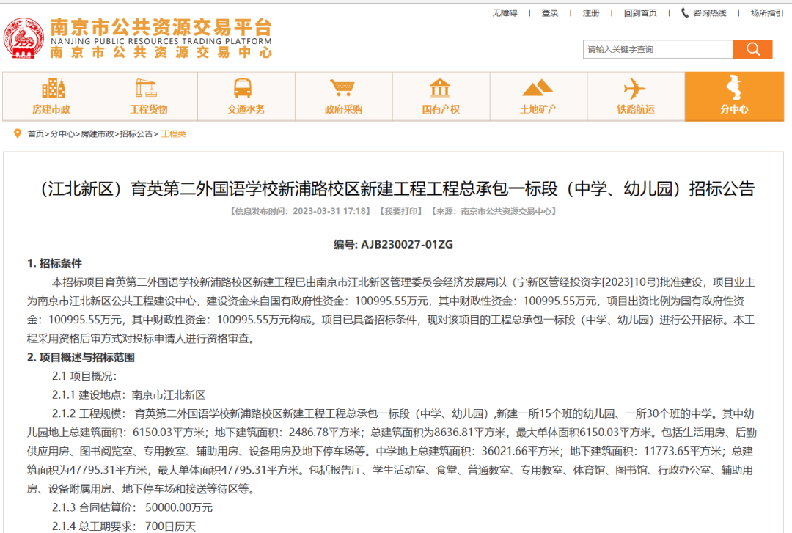Image resolution: width=792 pixels, height=533 pixels.
Task: Click 招标公告 in the breadcrumb
Action: (x=137, y=134)
